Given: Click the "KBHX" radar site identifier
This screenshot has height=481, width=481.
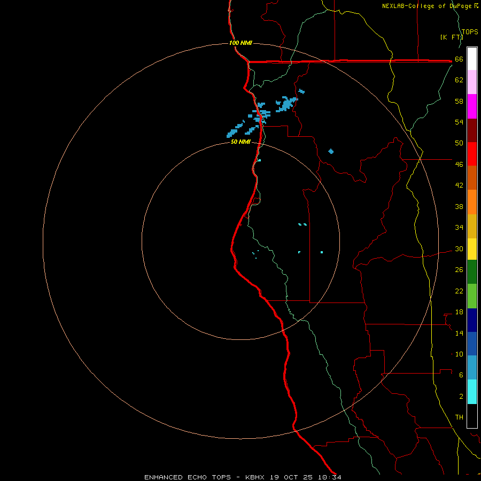Looking at the screenshot, I should click(254, 477).
